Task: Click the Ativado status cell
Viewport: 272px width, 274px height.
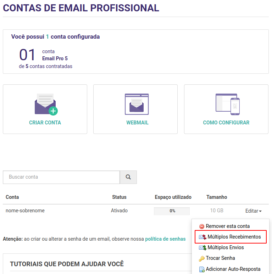Action: (119, 211)
